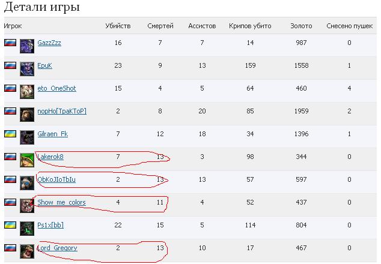Click Lord_Gregory's hero avatar icon
This screenshot has height=264, width=381.
[x=27, y=251]
